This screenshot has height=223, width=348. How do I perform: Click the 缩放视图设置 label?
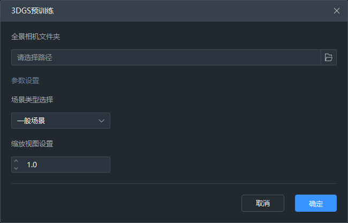coord(32,144)
